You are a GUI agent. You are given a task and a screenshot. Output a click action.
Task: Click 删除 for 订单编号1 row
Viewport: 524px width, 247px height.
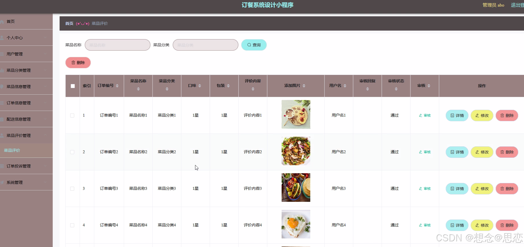pyautogui.click(x=507, y=115)
